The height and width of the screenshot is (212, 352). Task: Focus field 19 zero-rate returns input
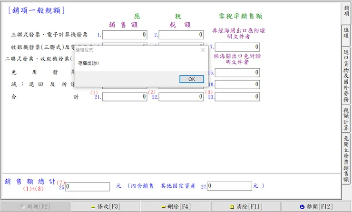(237, 84)
